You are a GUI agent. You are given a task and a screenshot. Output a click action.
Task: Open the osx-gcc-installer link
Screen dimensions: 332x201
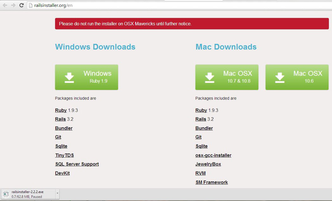click(x=213, y=155)
